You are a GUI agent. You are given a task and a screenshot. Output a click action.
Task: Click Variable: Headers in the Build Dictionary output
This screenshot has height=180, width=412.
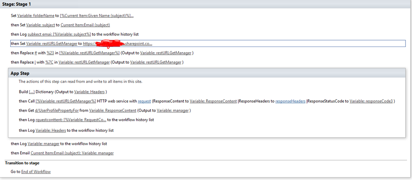(89, 92)
